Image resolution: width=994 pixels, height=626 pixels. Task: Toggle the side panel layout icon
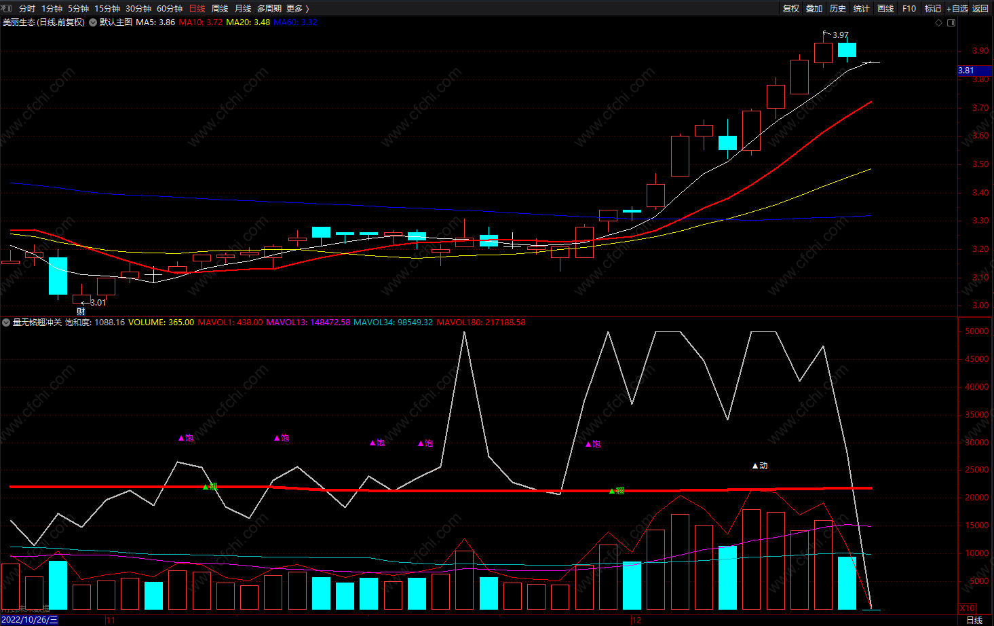[951, 22]
